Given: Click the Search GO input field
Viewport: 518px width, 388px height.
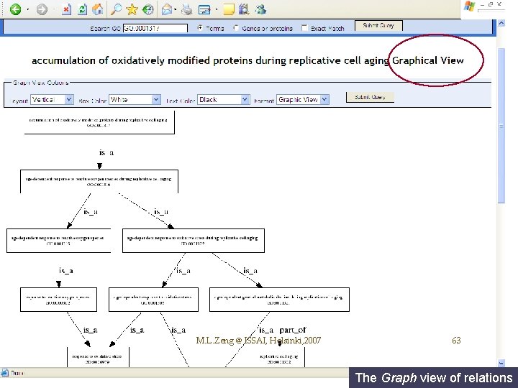Looking at the screenshot, I should point(155,28).
